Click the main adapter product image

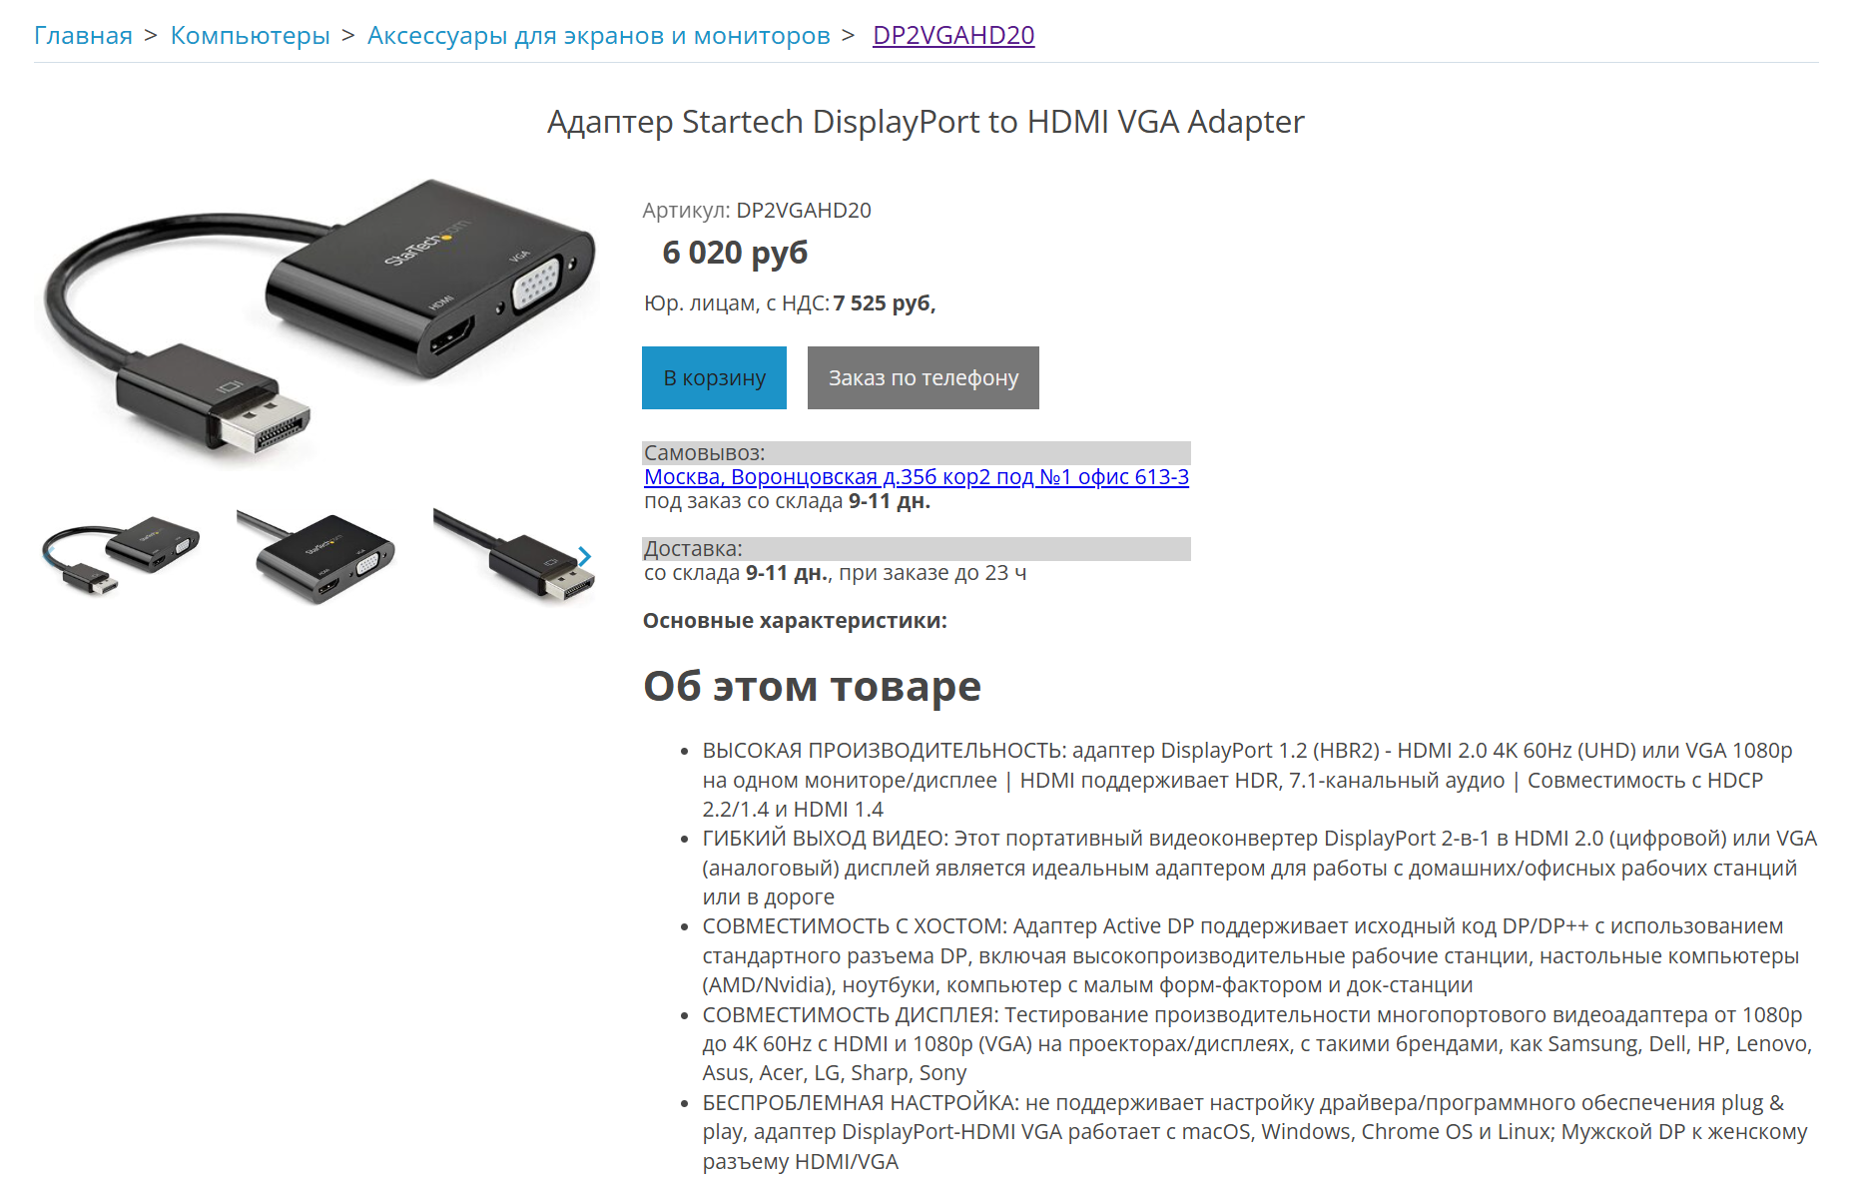tap(319, 319)
